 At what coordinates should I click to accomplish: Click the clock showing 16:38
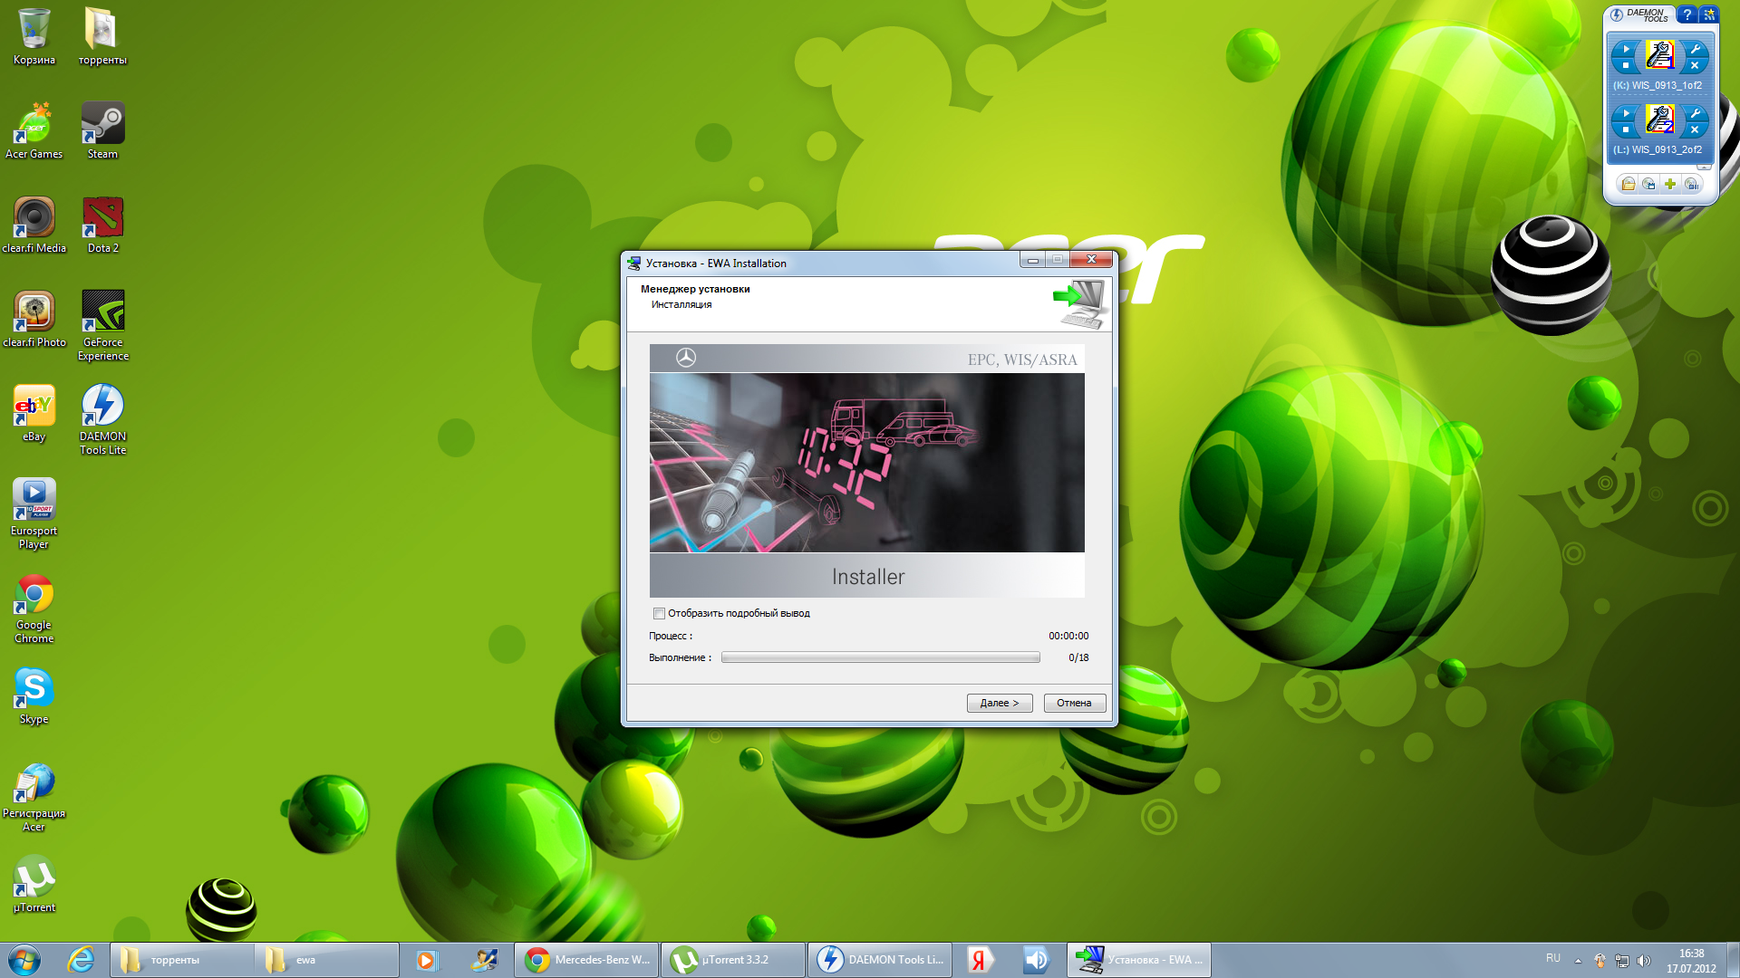click(x=1691, y=960)
